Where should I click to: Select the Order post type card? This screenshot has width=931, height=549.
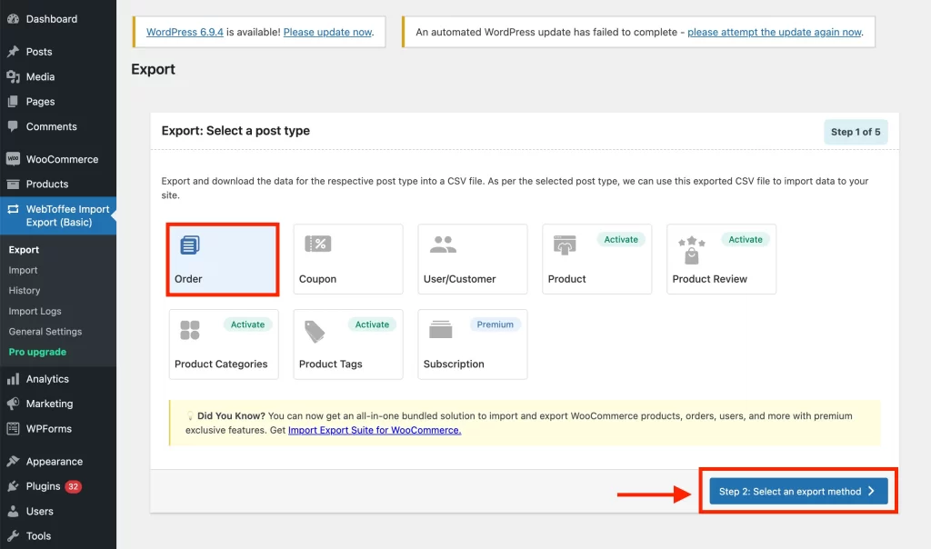tap(222, 259)
